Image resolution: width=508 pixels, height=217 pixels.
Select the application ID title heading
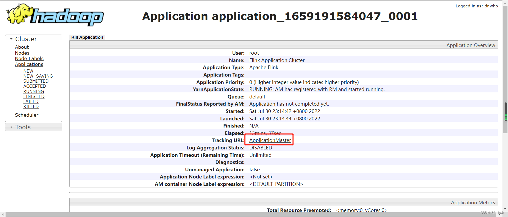280,16
